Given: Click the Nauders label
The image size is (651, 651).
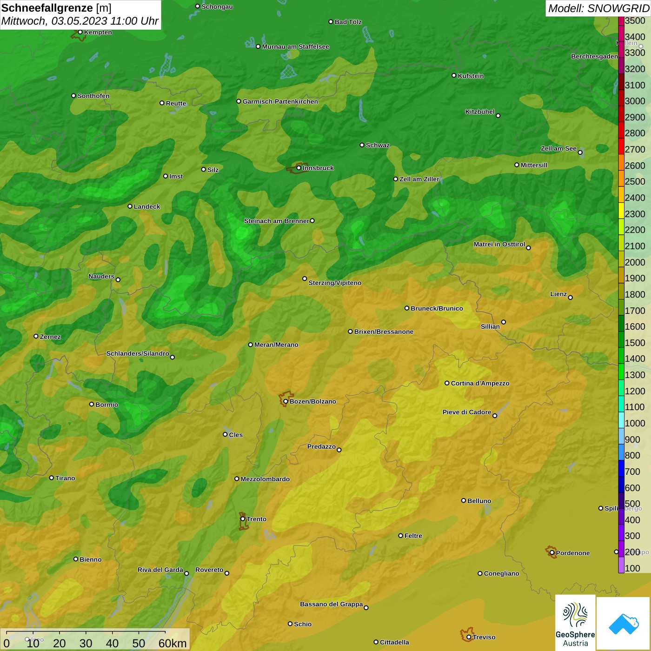Looking at the screenshot, I should coord(101,276).
